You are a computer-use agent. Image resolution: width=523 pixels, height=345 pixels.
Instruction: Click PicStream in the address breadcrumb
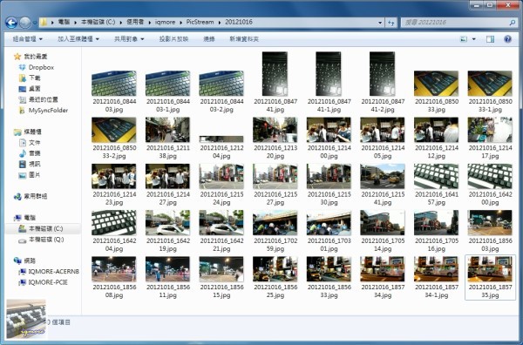coord(200,23)
